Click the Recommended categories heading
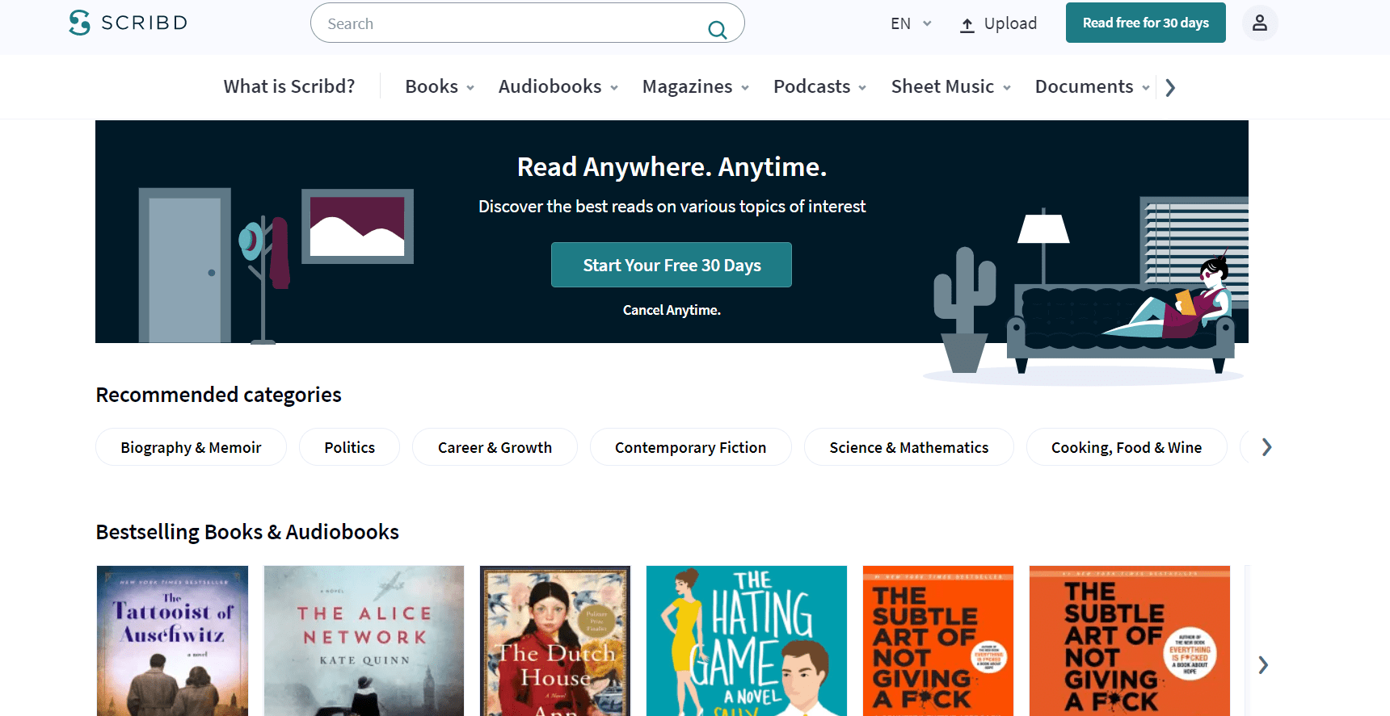The image size is (1390, 716). (218, 395)
